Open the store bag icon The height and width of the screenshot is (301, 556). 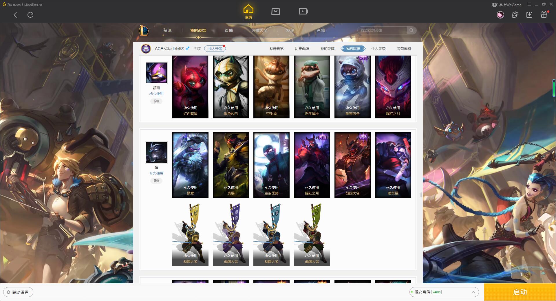click(x=276, y=11)
